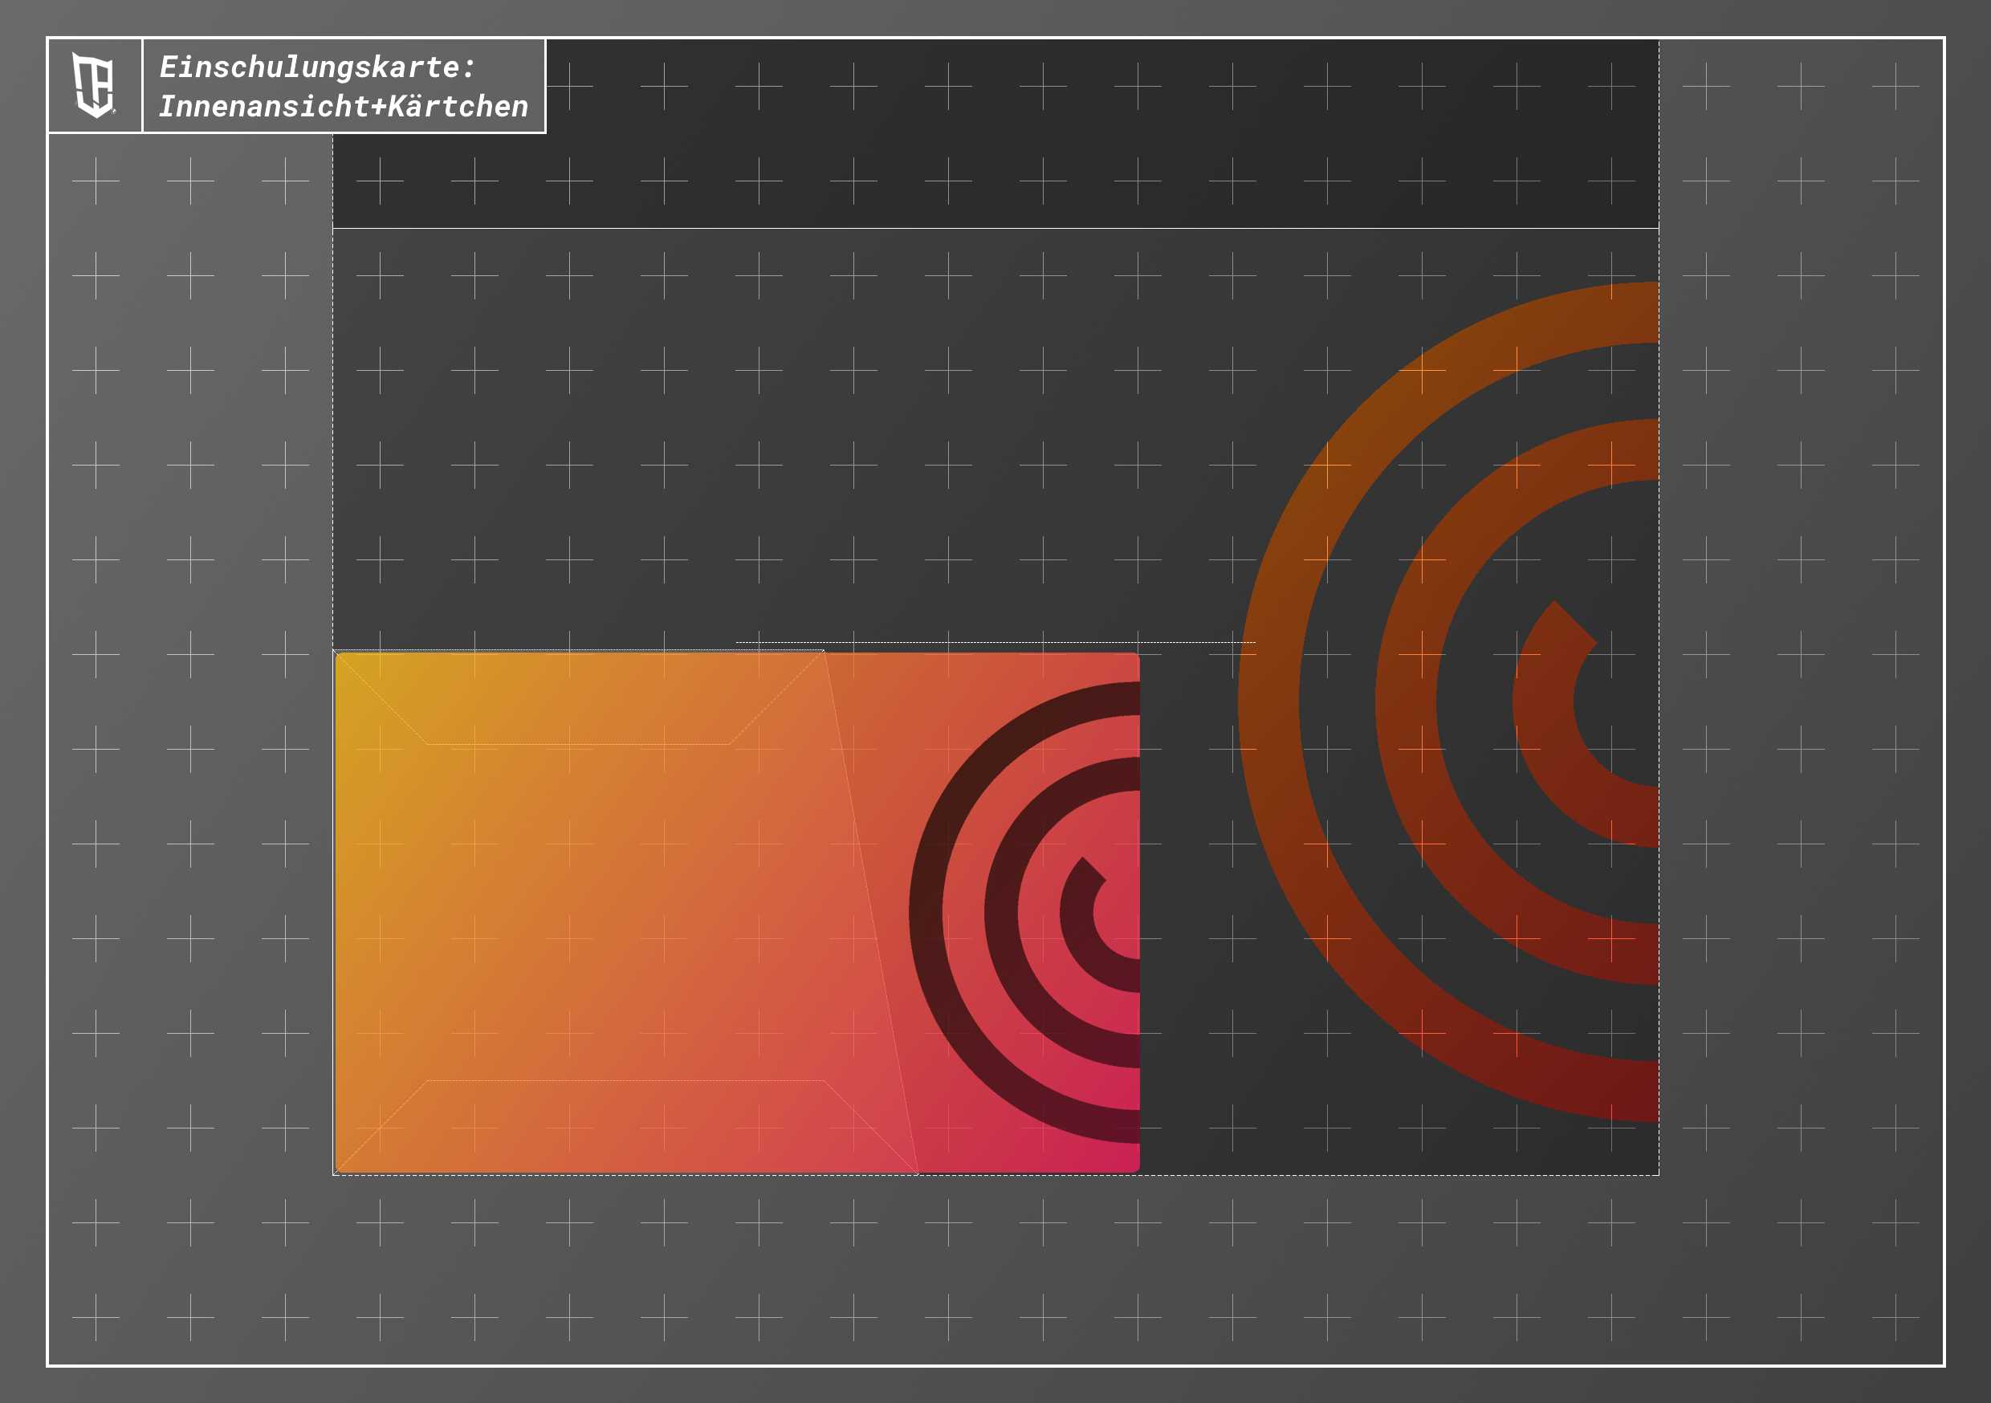Click the horizontal divider line below top strip
Viewport: 1991px width, 1403px height.
[995, 228]
